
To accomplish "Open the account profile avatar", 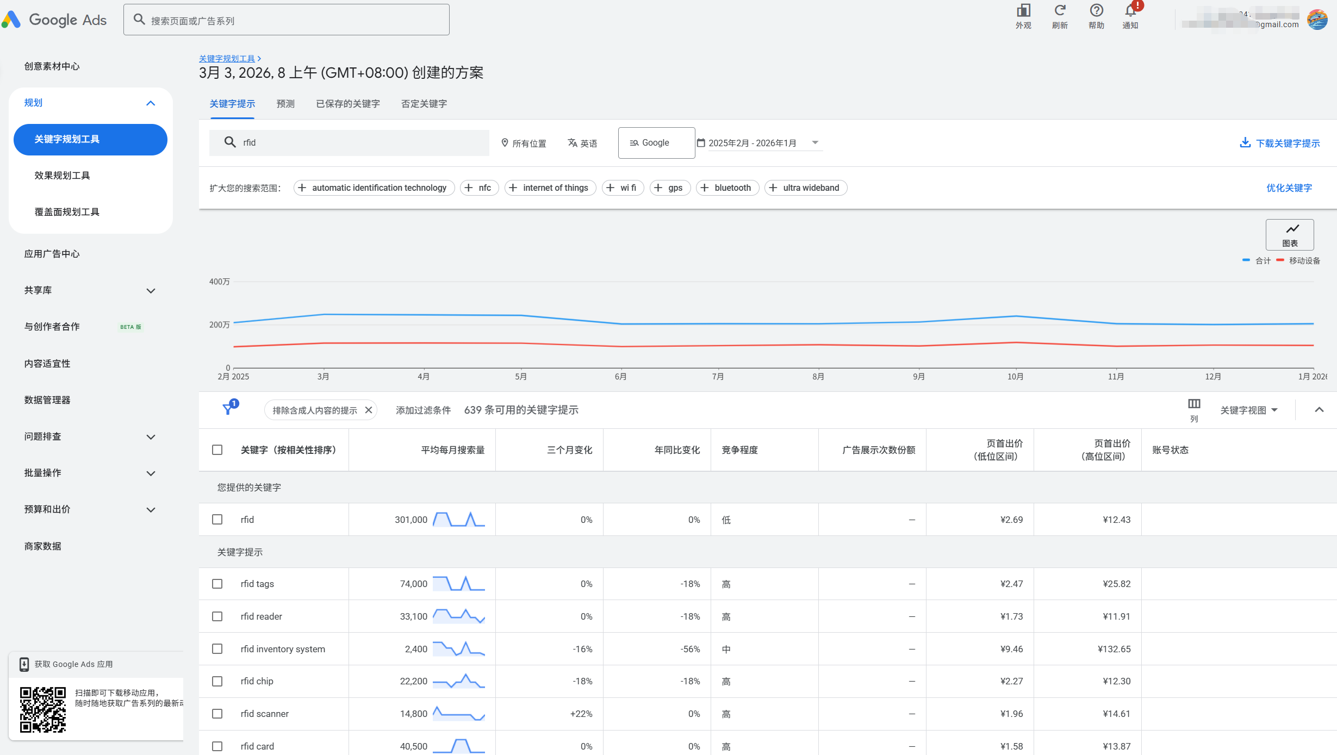I will [1317, 20].
